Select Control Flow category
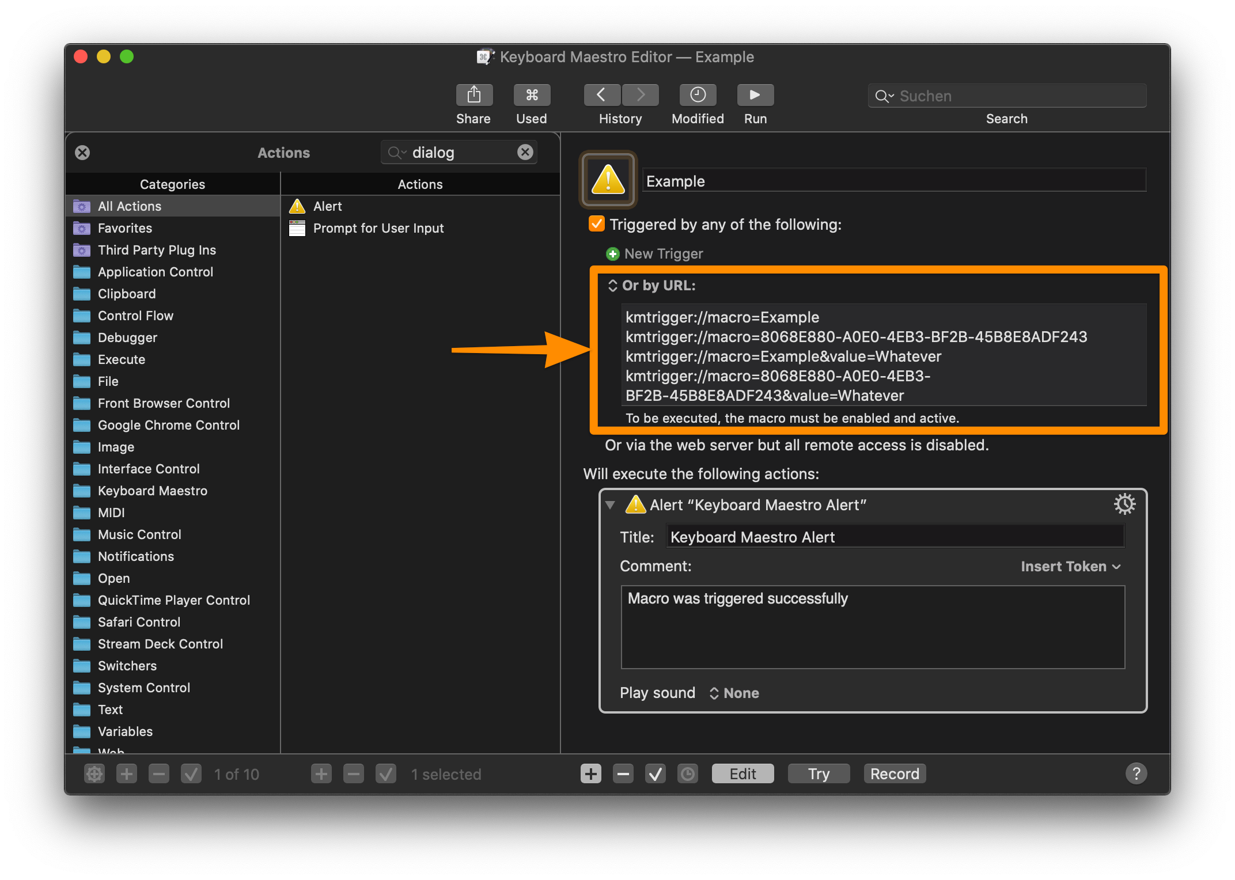Screen dimensions: 1235x880 coord(173,316)
